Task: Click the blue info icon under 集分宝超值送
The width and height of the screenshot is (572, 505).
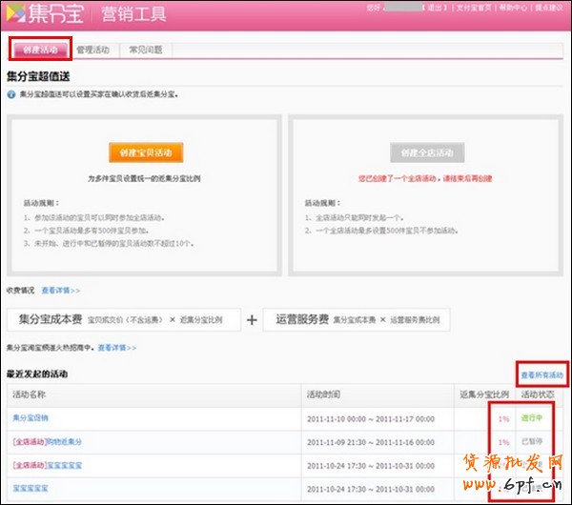Action: (x=10, y=95)
